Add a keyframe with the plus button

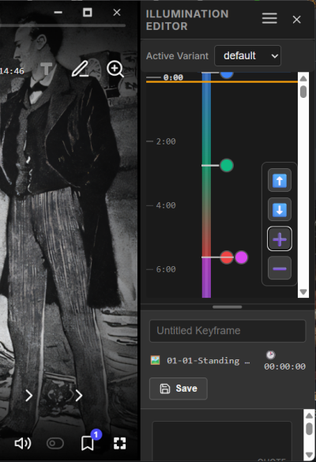(x=280, y=239)
